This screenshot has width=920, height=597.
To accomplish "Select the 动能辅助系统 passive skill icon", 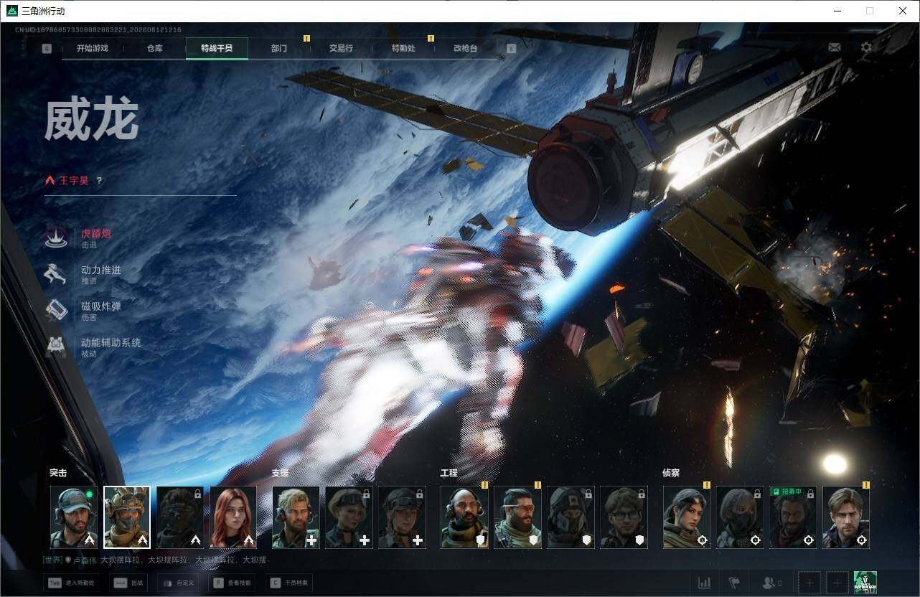I will (x=56, y=347).
